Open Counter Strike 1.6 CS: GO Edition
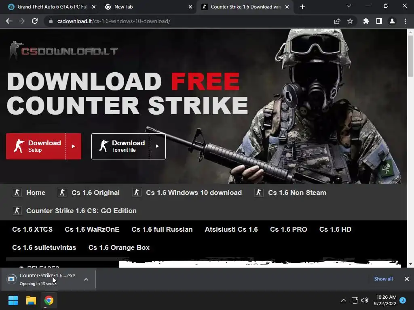Viewport: 414px width, 310px height. 81,211
